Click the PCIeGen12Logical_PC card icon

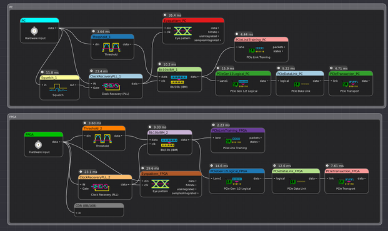tap(241, 84)
